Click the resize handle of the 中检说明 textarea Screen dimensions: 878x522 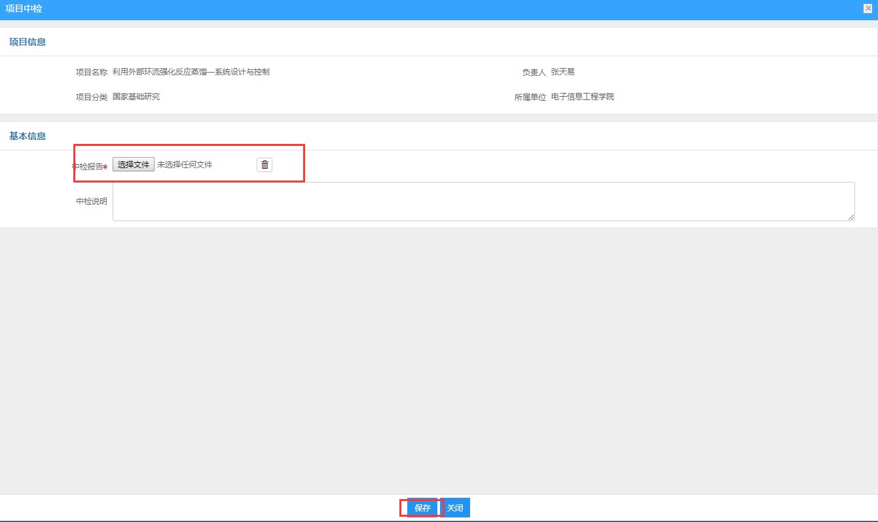[x=851, y=217]
